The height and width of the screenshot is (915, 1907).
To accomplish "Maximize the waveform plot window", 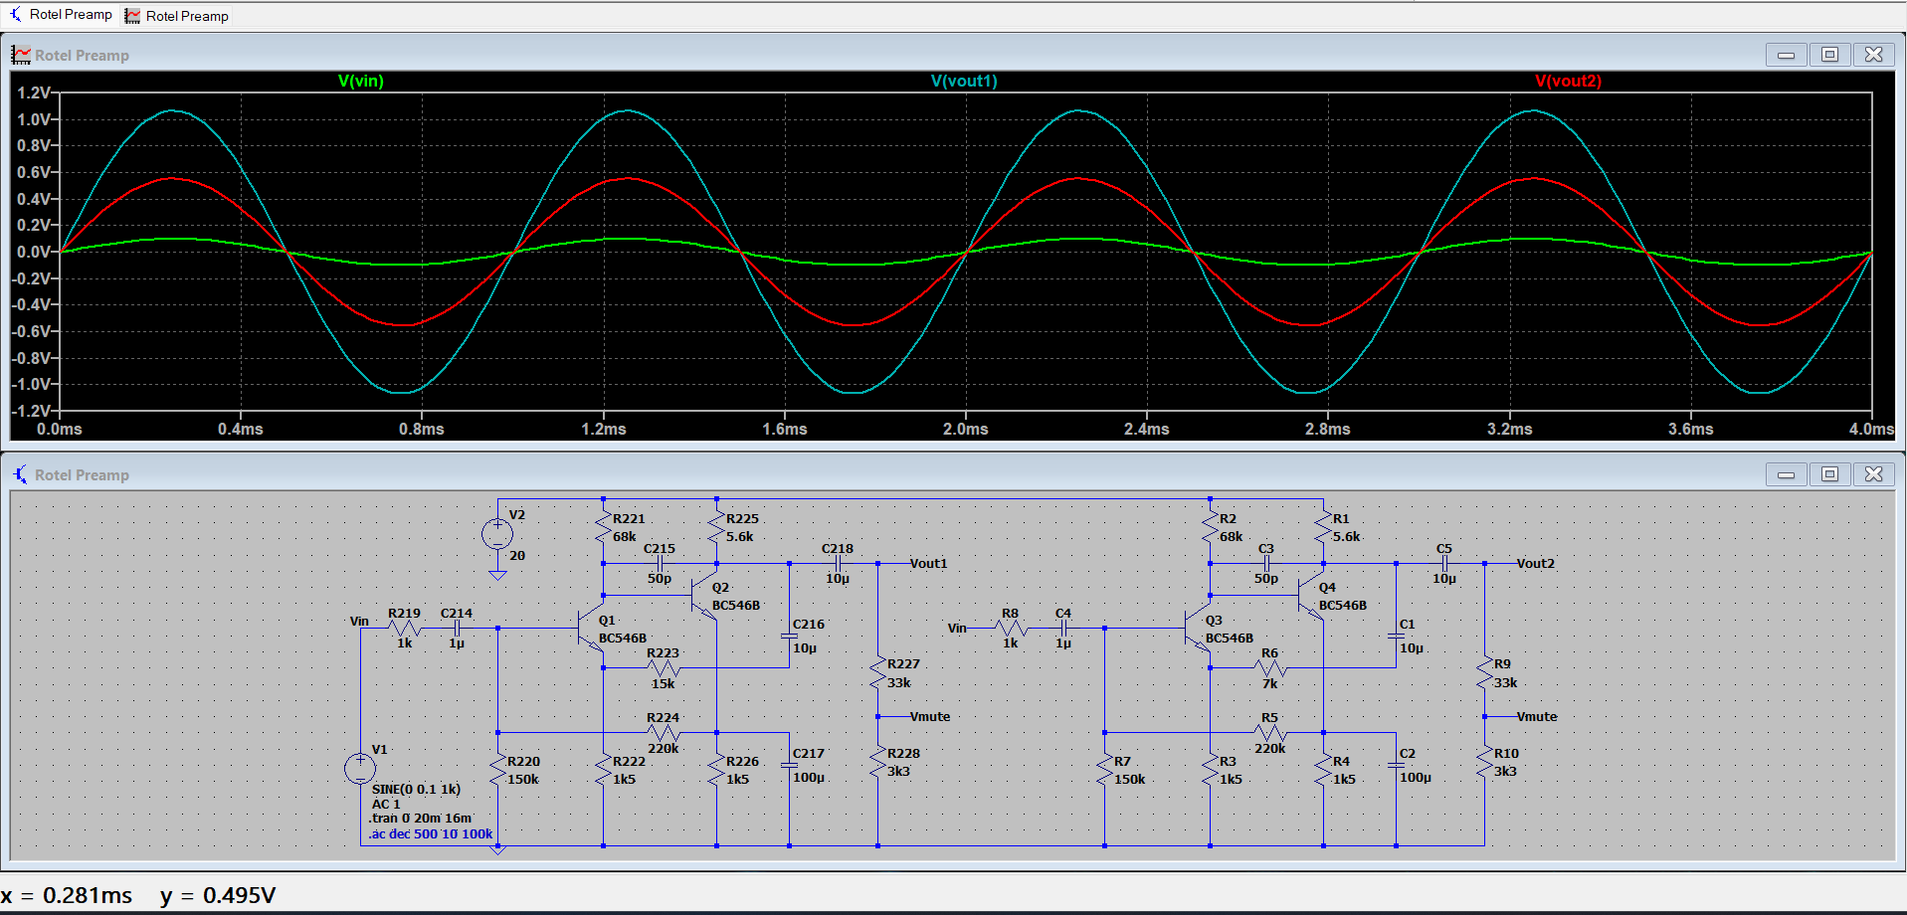I will pos(1829,55).
